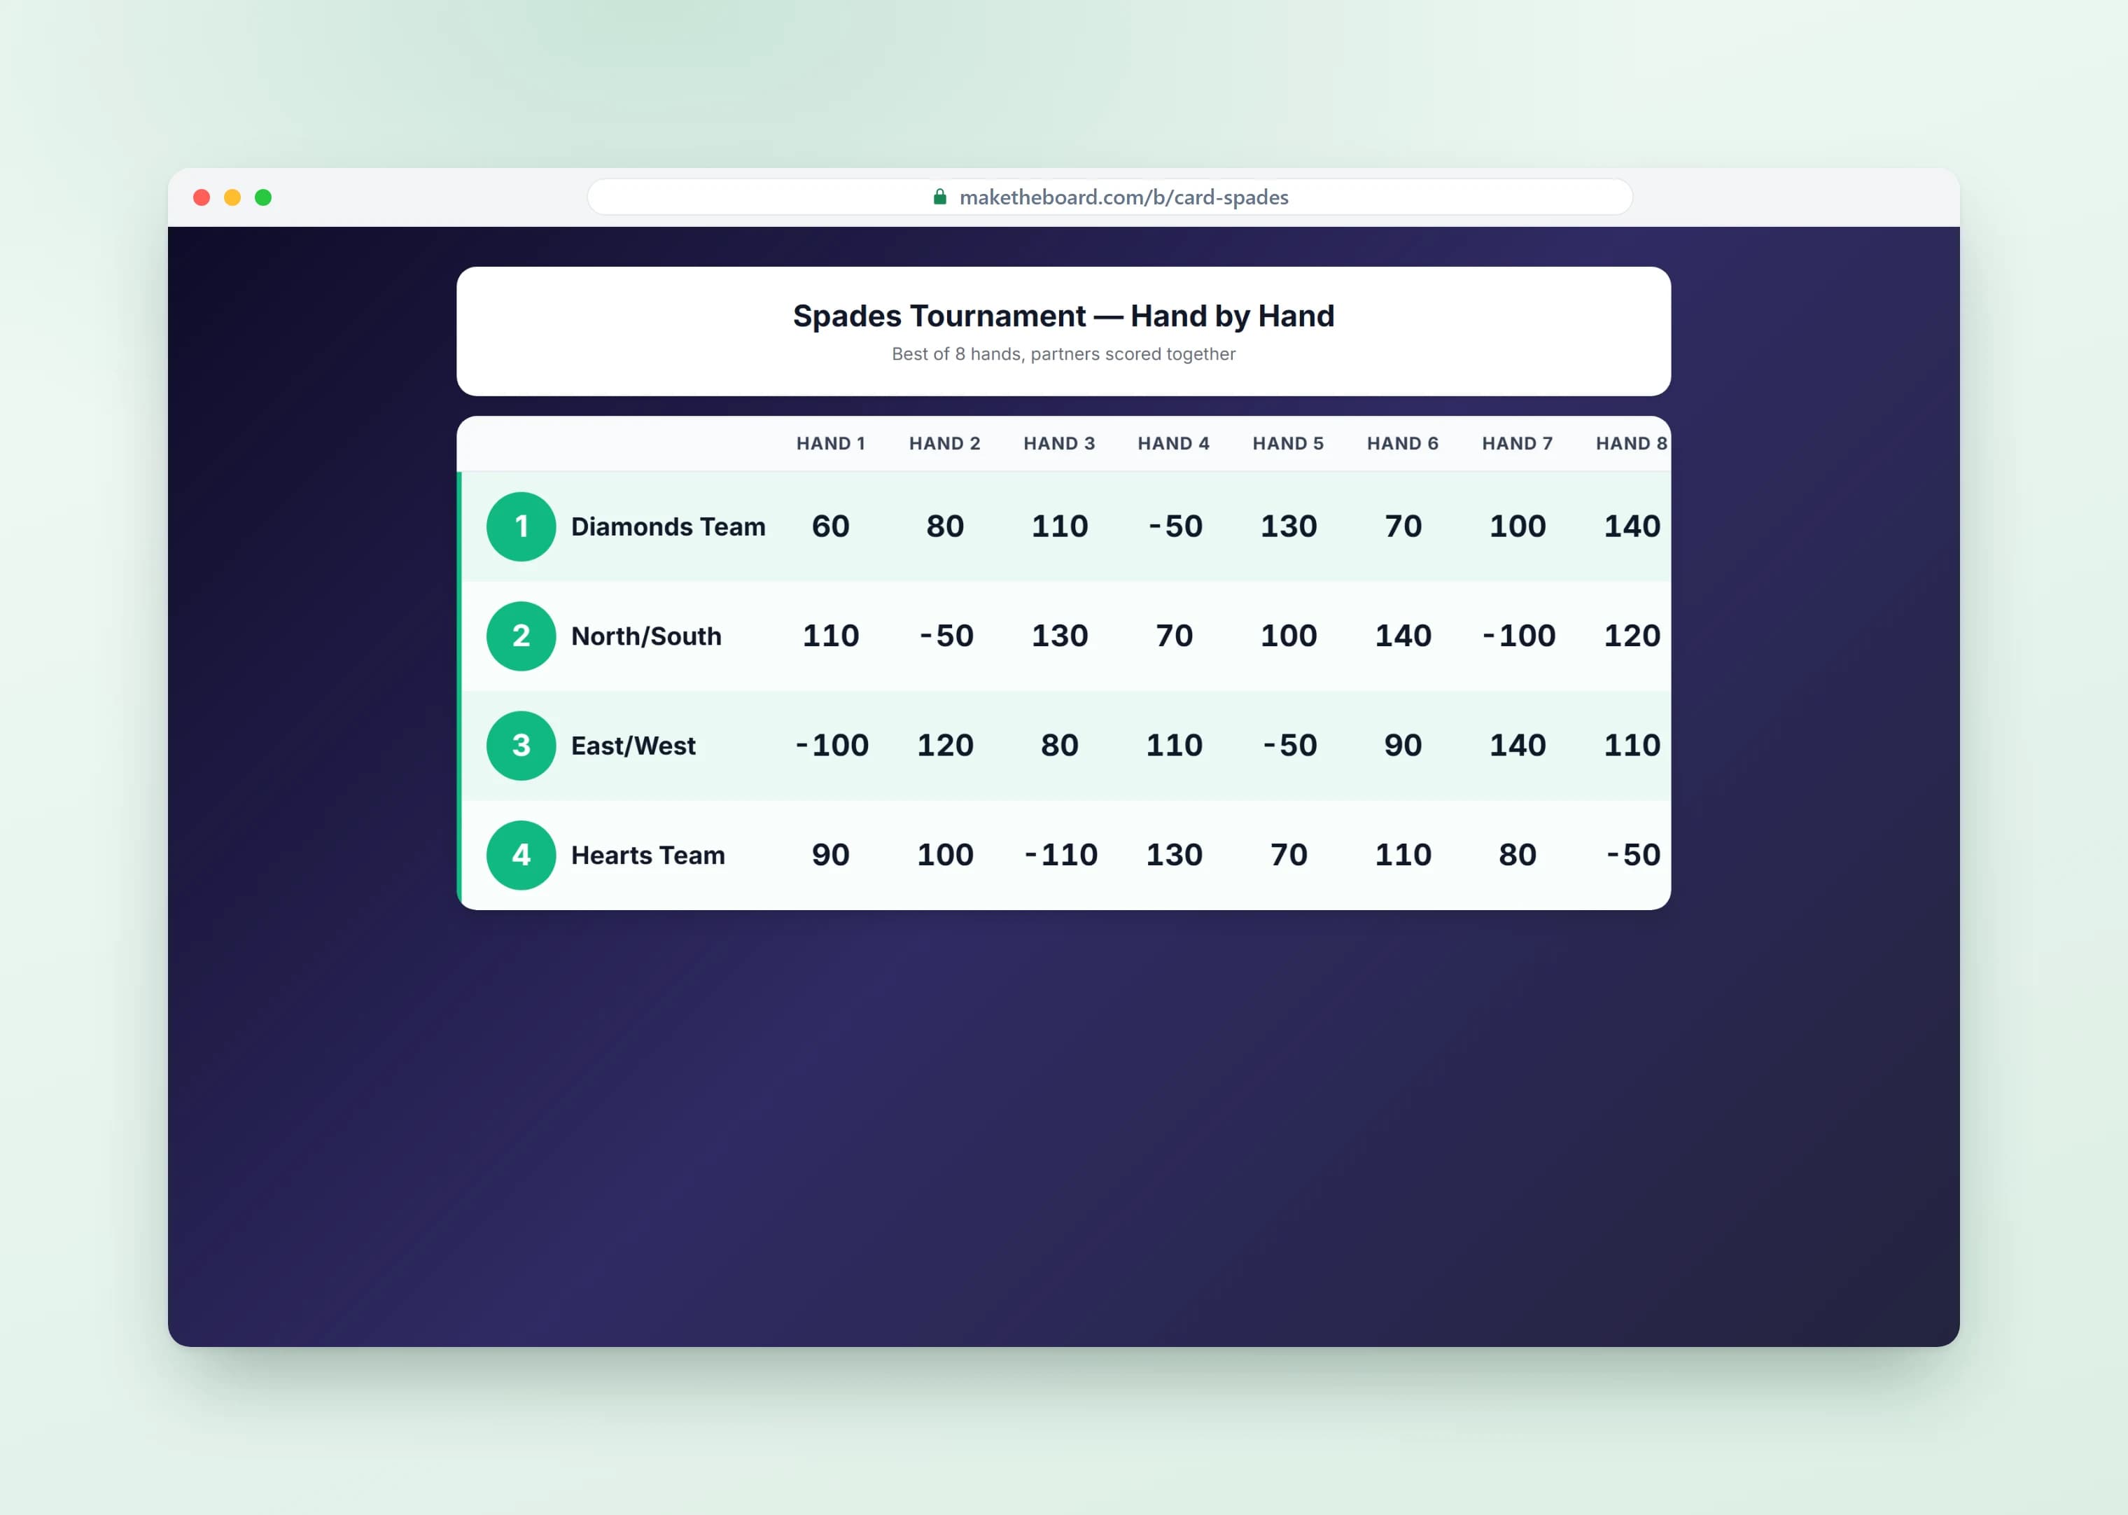The height and width of the screenshot is (1515, 2128).
Task: Click Diamonds Team Hand 4 score -50
Action: click(x=1175, y=526)
